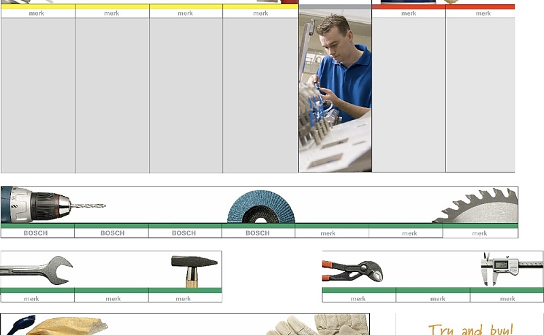Select the hammer image
The width and height of the screenshot is (544, 335).
tap(194, 271)
